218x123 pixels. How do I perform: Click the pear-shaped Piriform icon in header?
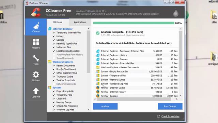click(x=176, y=13)
